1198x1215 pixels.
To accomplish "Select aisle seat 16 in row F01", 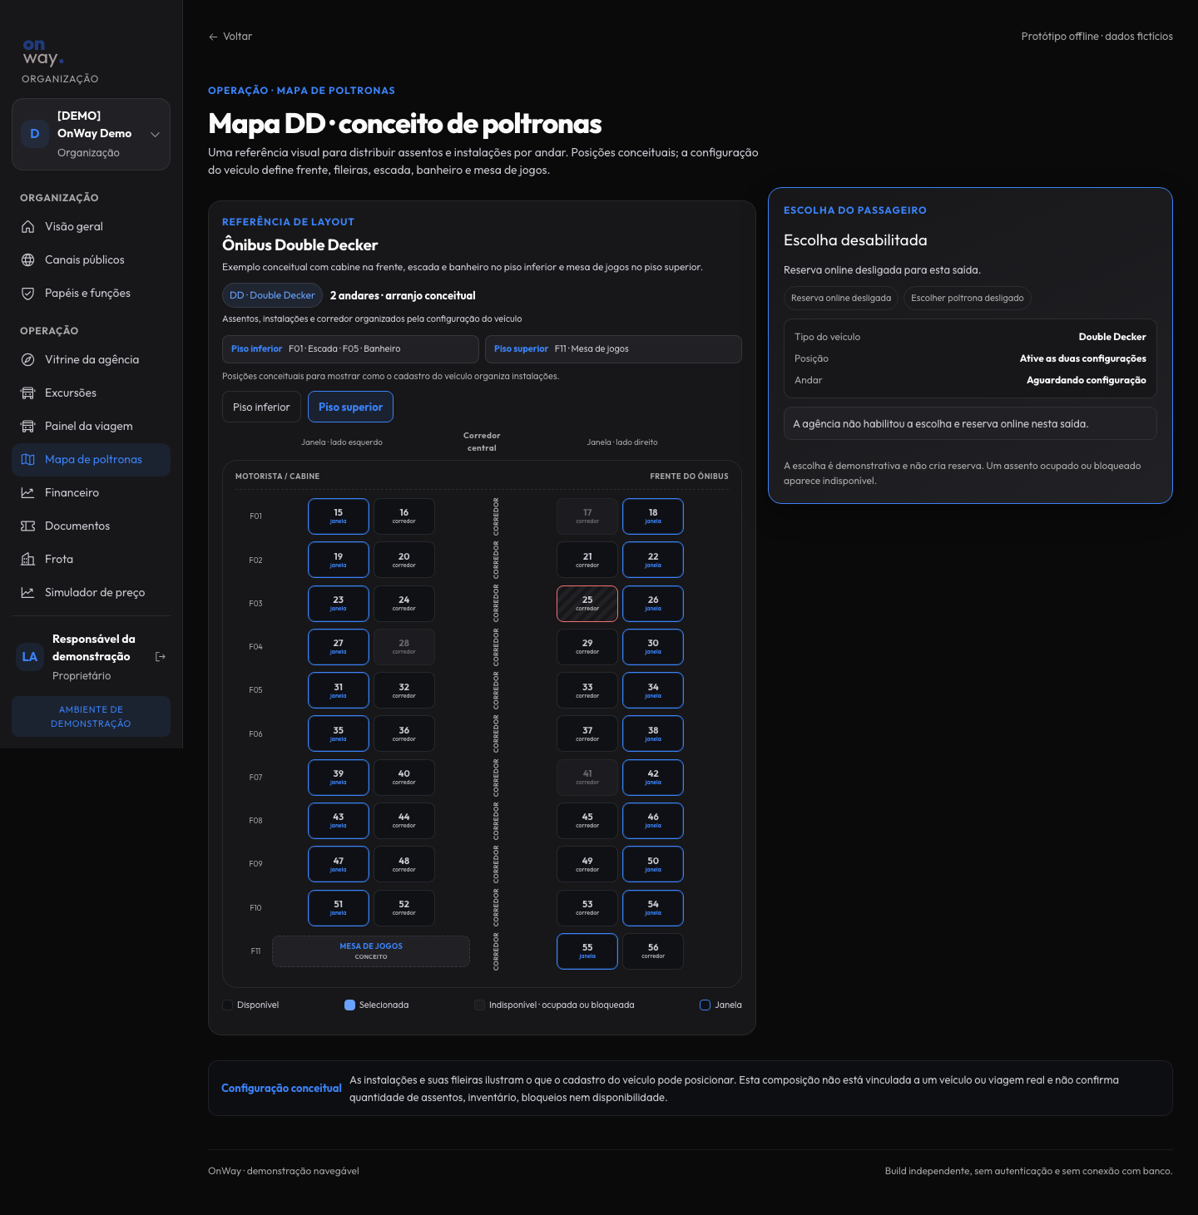I will click(404, 516).
